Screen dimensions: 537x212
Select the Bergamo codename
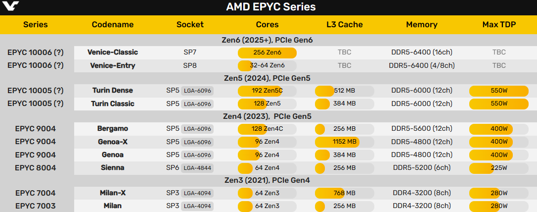pos(113,129)
